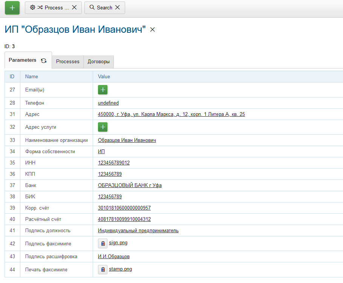
Task: Edit Подпись должность value Индивидуальный предприниматель
Action: pyautogui.click(x=138, y=230)
